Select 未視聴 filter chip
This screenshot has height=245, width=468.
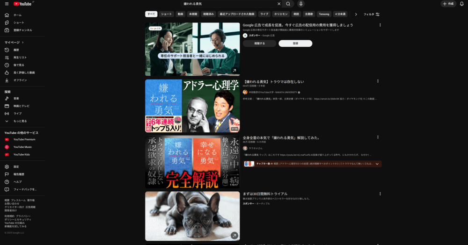pos(193,14)
